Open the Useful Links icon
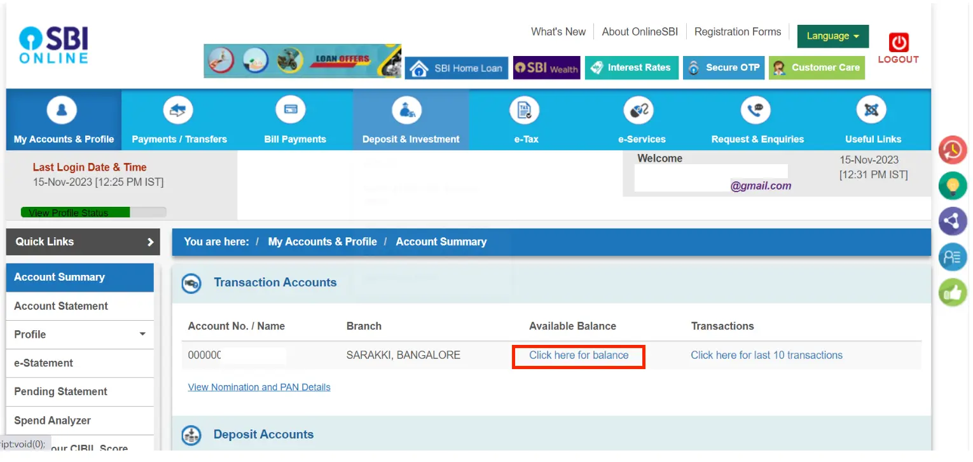Viewport: 973px width, 462px height. [871, 111]
